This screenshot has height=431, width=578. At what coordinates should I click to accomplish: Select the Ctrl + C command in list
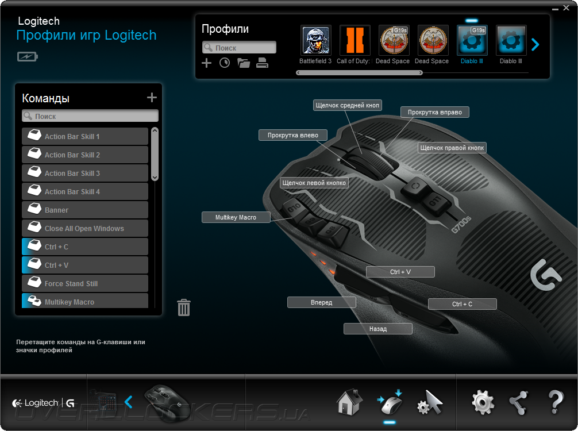click(85, 247)
